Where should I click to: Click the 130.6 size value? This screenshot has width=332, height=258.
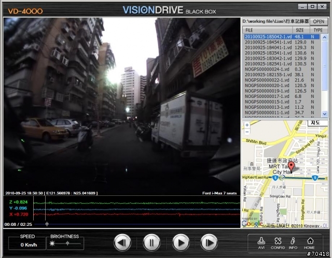pos(300,53)
